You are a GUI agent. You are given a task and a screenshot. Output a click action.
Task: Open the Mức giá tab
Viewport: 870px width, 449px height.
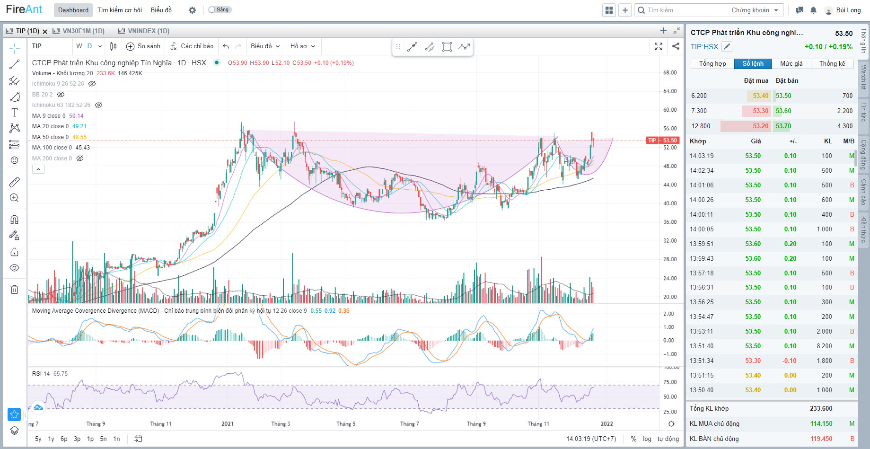[791, 63]
